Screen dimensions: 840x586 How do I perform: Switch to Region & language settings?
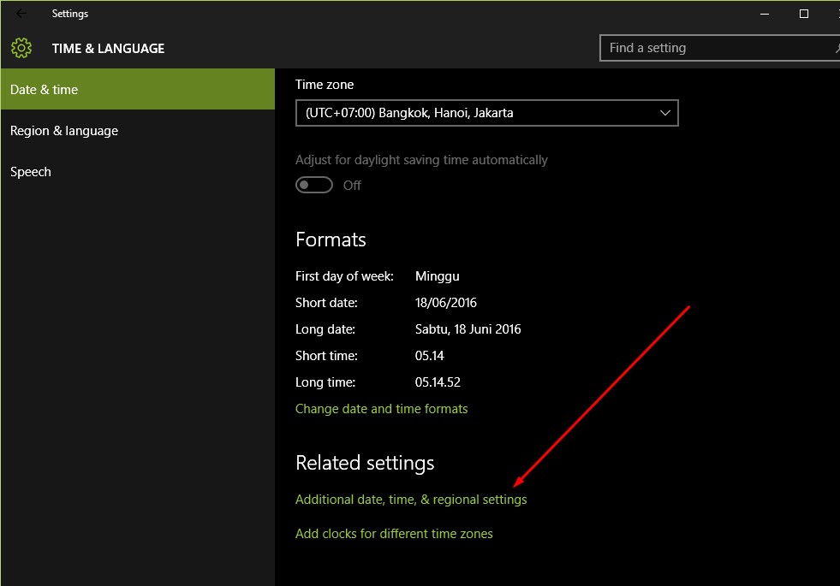point(64,130)
